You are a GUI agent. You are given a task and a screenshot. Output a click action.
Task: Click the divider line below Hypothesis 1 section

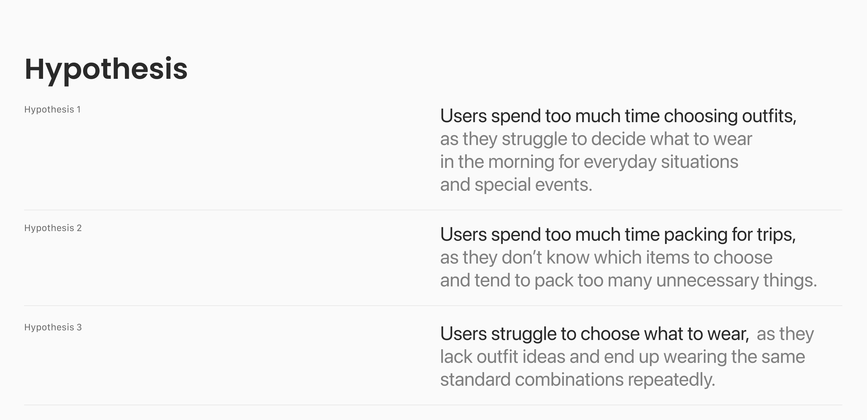click(x=433, y=210)
